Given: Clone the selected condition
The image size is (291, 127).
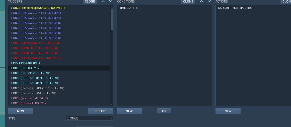Looking at the screenshot, I should (x=188, y=2).
